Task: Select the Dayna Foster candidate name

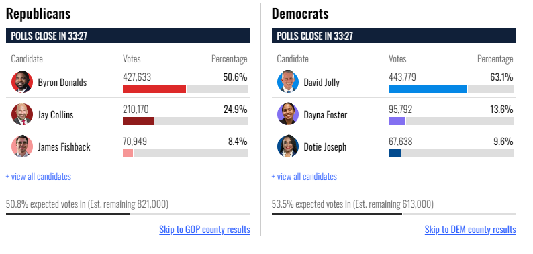Action: pyautogui.click(x=326, y=115)
